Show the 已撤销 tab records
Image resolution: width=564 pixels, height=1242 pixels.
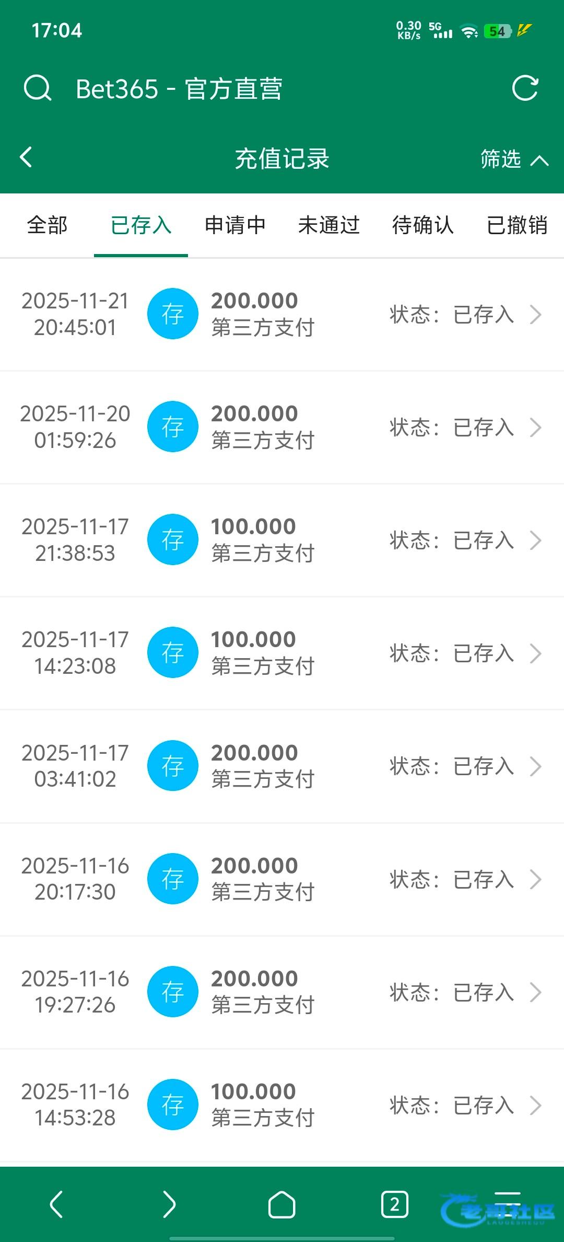pos(517,225)
